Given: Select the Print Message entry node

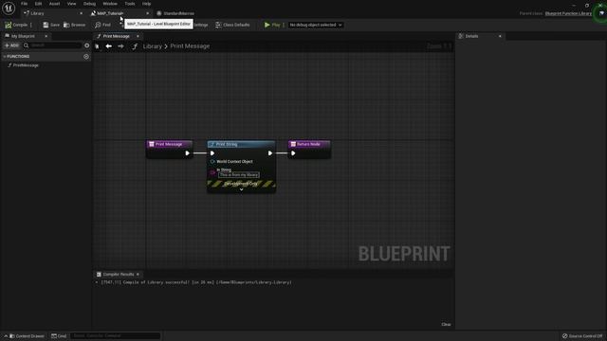Looking at the screenshot, I should [x=169, y=144].
